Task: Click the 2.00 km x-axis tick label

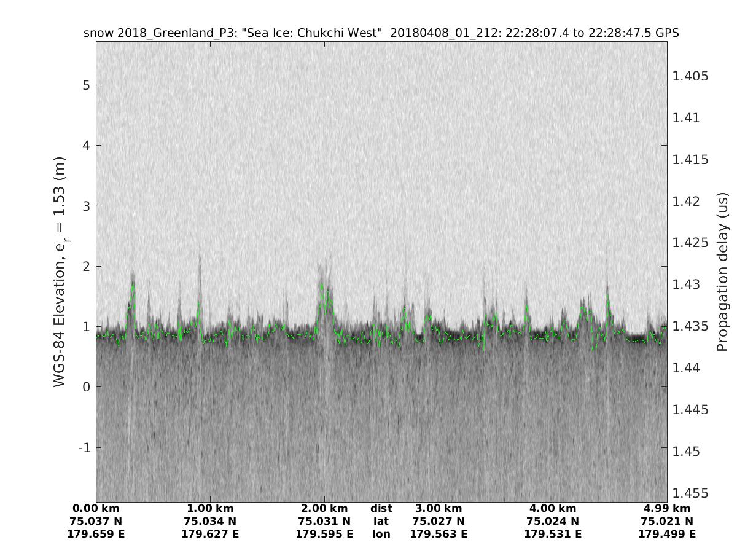Action: click(x=324, y=508)
